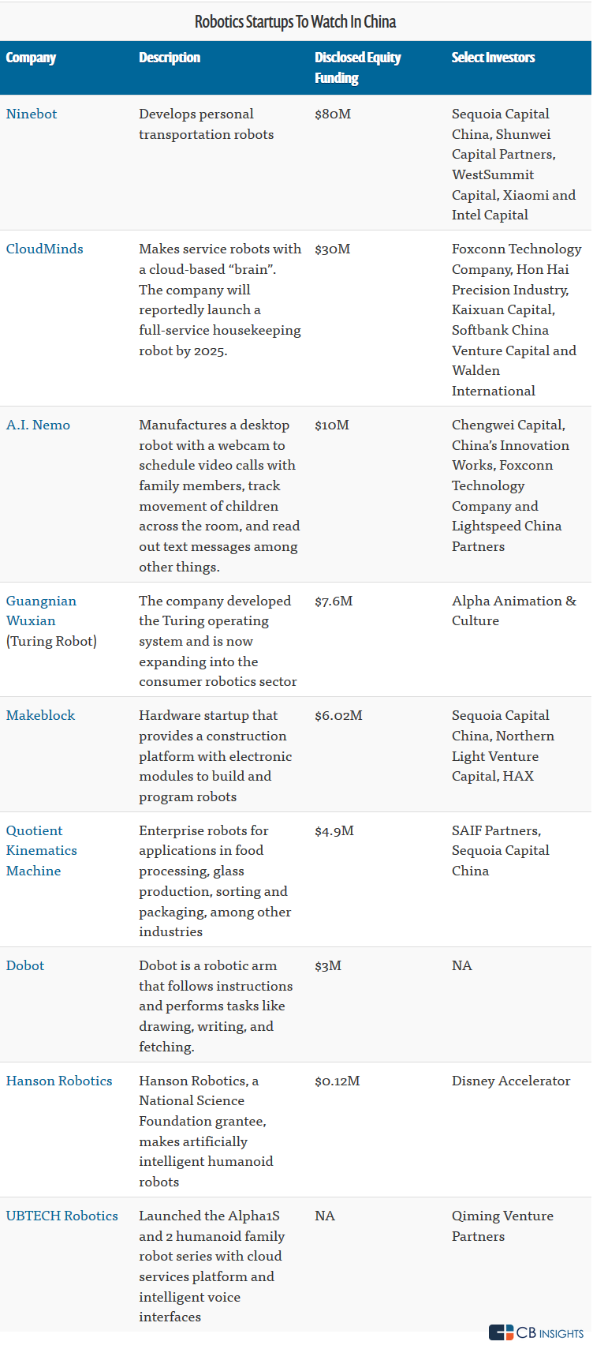Click the UBTECH Robotics link
Screen dimensions: 593x1349
pos(62,1216)
